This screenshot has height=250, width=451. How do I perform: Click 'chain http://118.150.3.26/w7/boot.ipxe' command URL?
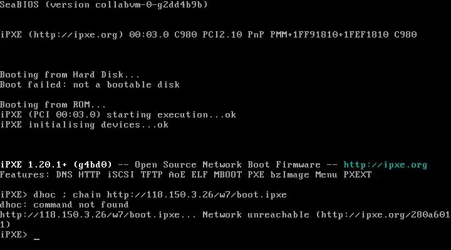coord(180,195)
